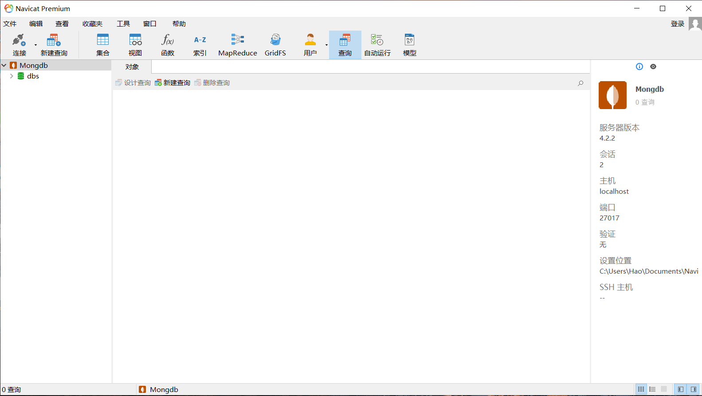Click 验证 value 无
702x396 pixels.
(603, 245)
